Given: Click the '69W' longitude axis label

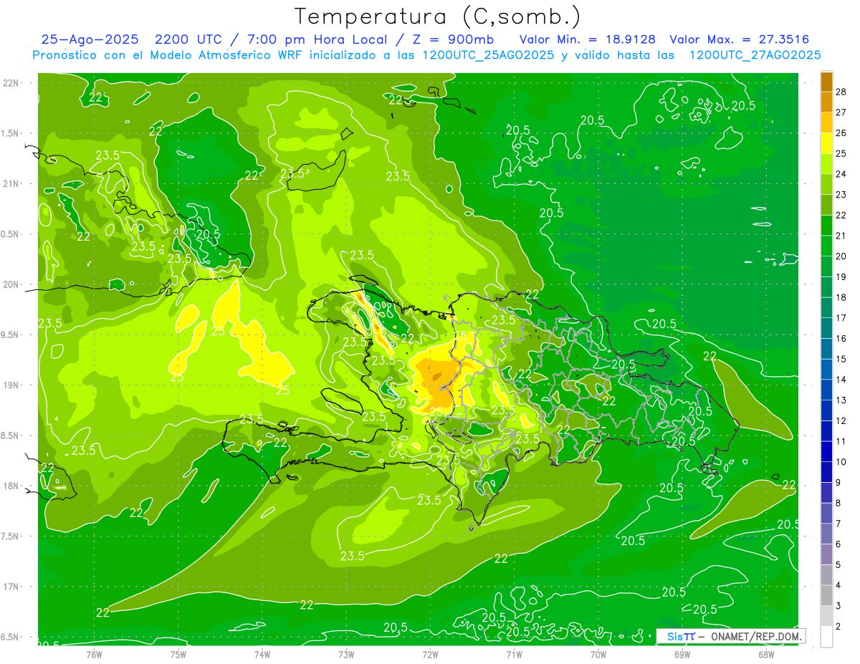Looking at the screenshot, I should click(x=682, y=655).
